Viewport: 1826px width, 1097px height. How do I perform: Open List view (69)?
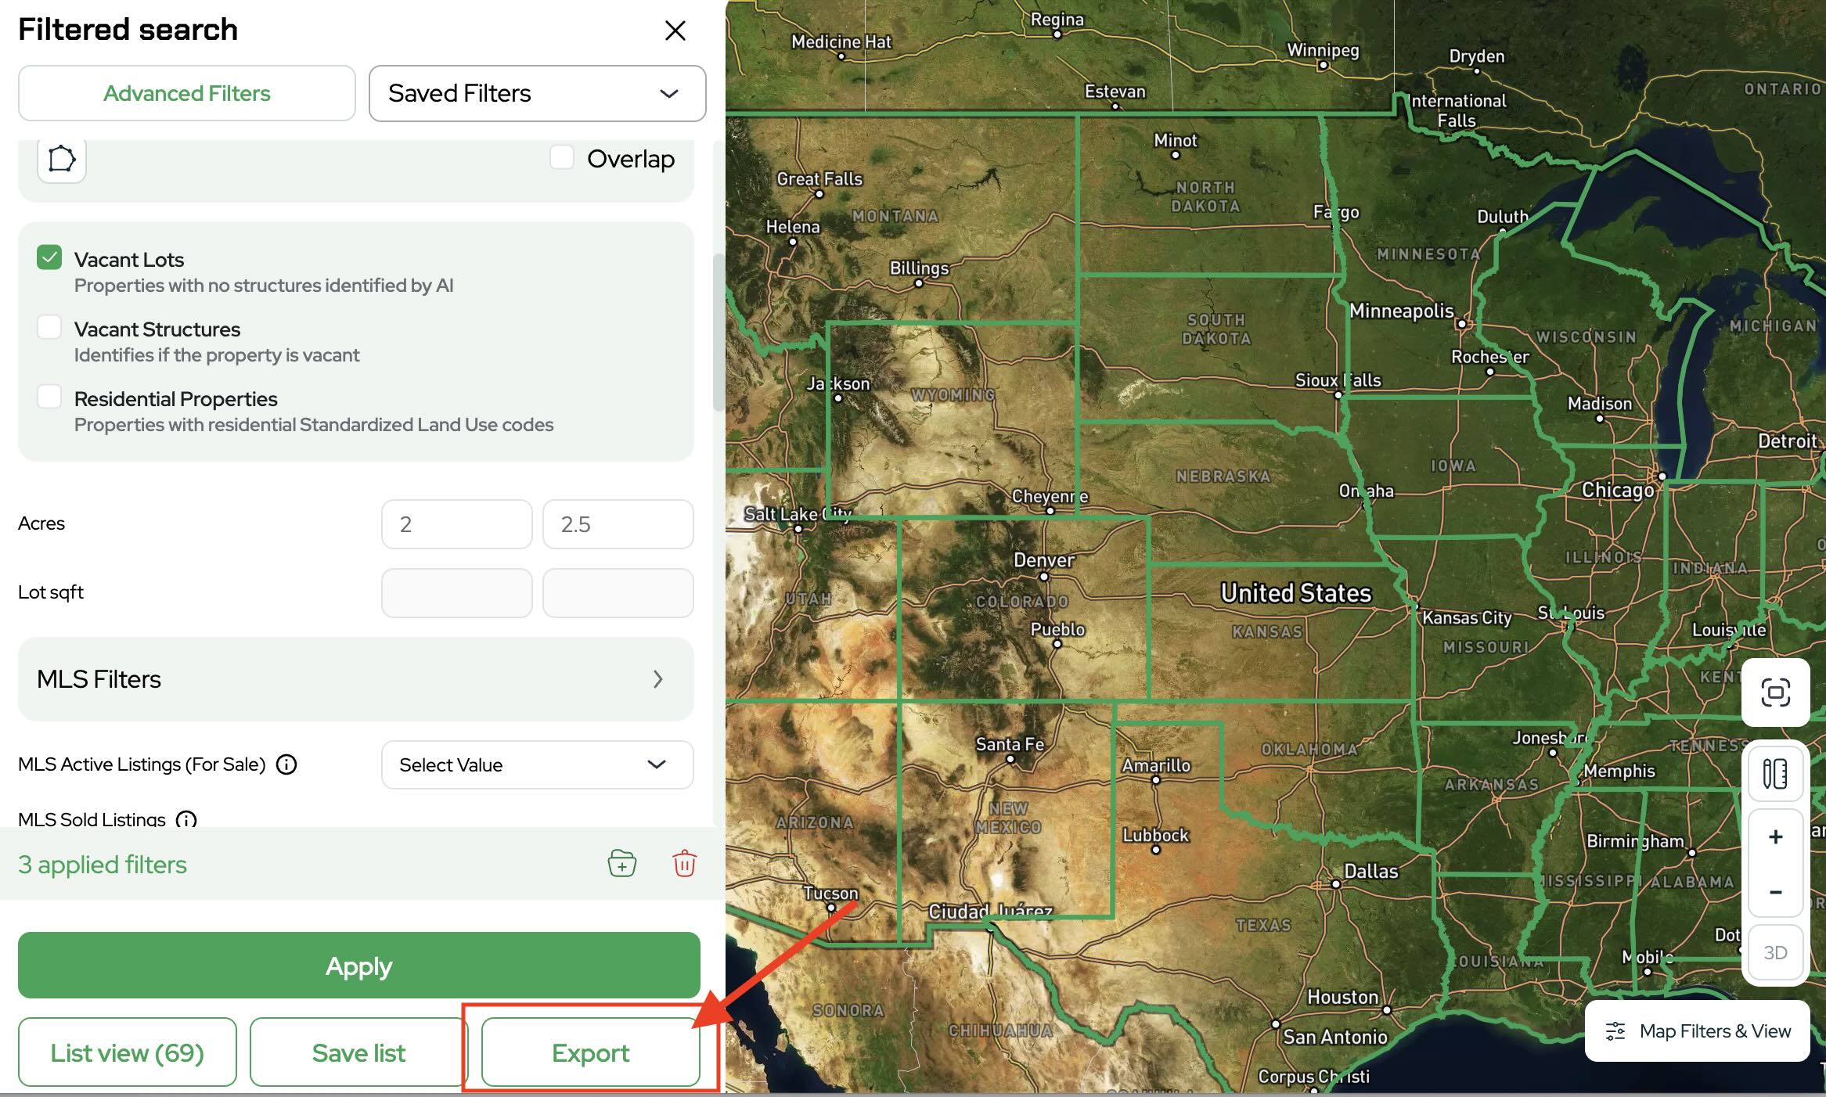tap(128, 1052)
